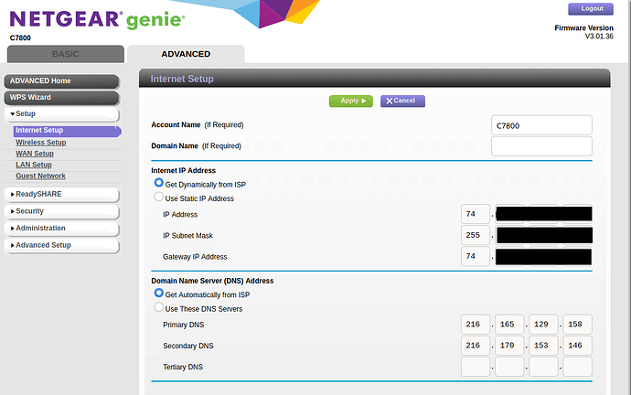631x395 pixels.
Task: Log out using the Logout button
Action: 591,9
